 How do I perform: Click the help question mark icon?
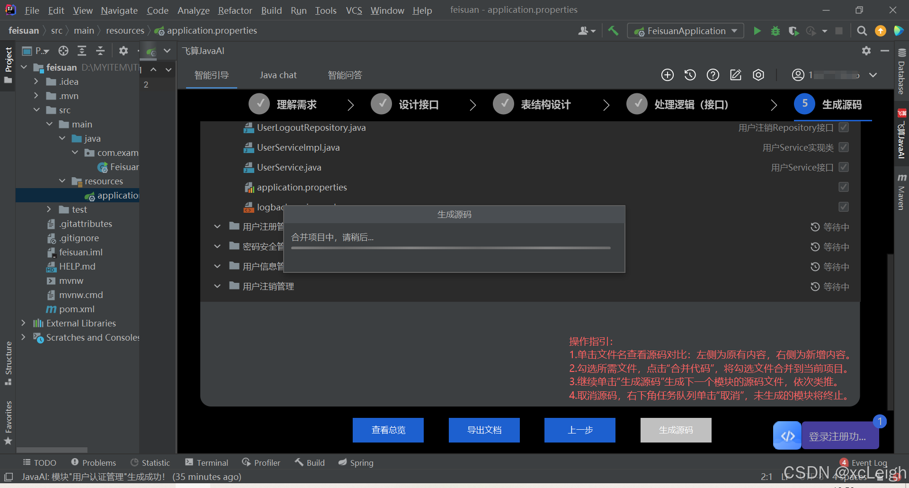[713, 75]
